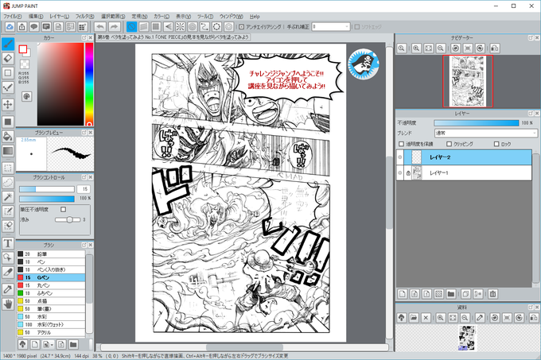541x360 pixels.
Task: Create new folder in Layer panel
Action: tap(450, 294)
